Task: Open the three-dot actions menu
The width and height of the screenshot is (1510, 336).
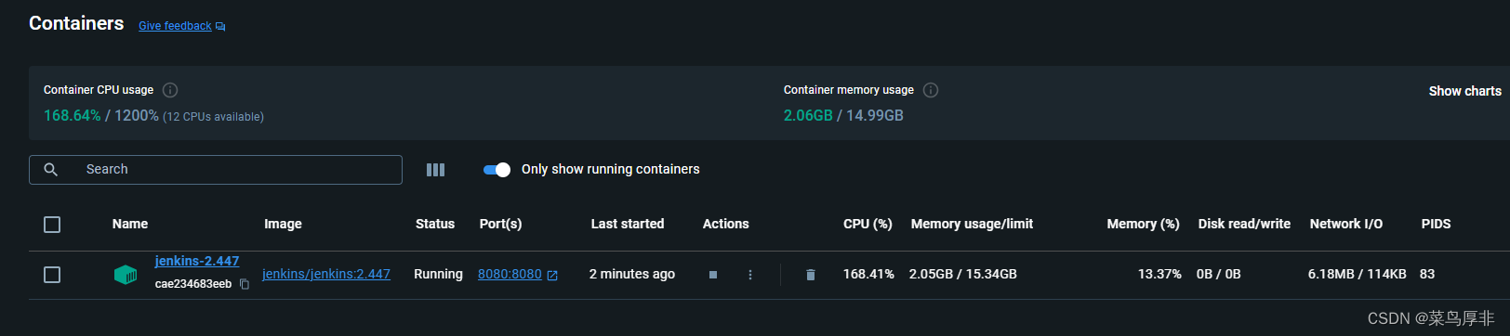Action: click(x=750, y=275)
